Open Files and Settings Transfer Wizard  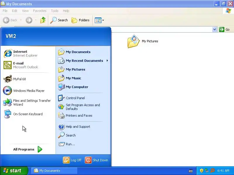pyautogui.click(x=28, y=102)
